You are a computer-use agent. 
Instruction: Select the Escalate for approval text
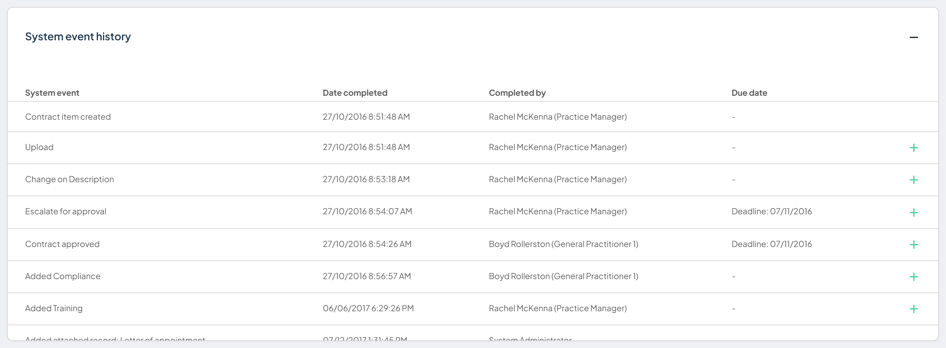(x=66, y=211)
